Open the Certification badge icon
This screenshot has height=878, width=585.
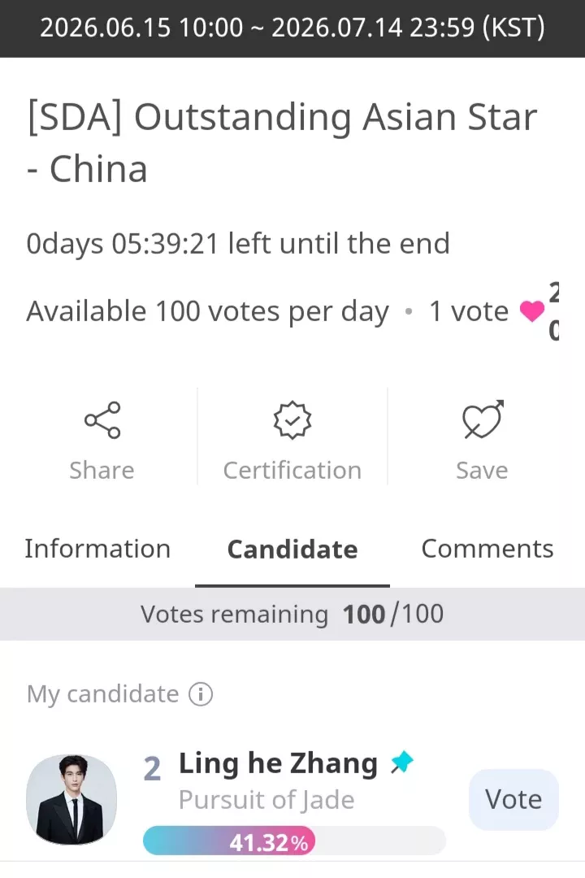click(292, 420)
